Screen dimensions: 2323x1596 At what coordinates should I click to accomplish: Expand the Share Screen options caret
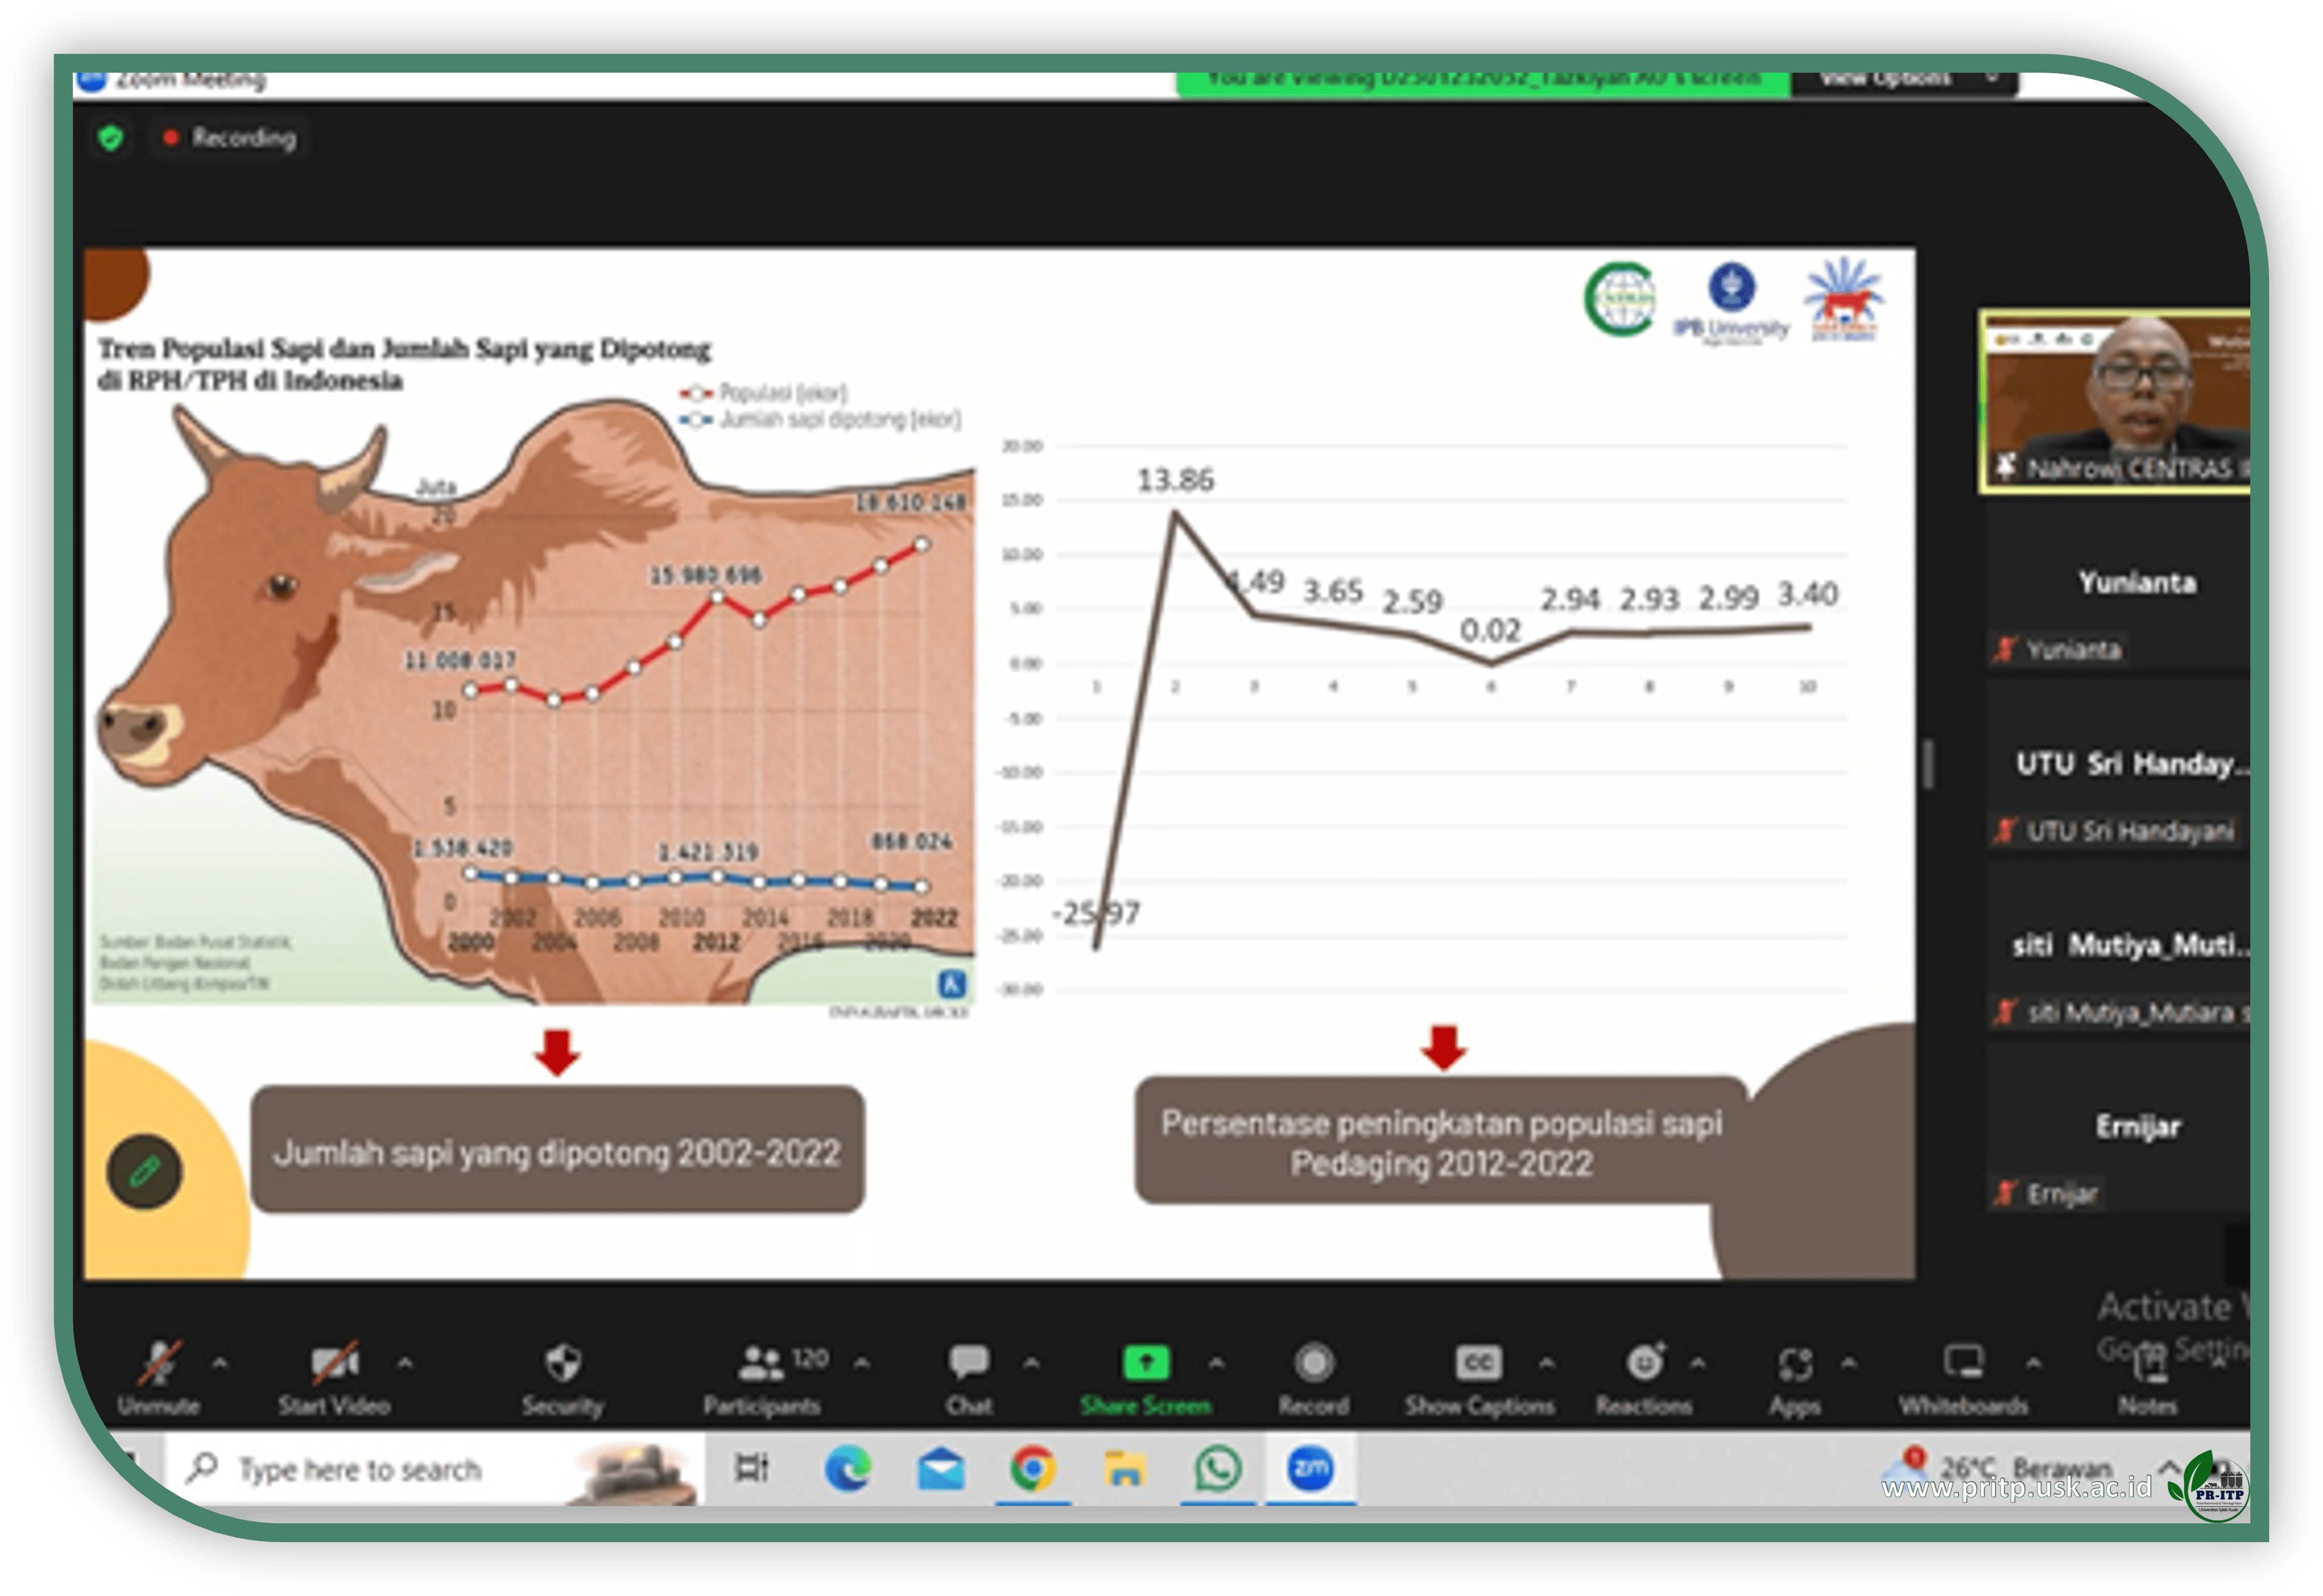1217,1363
